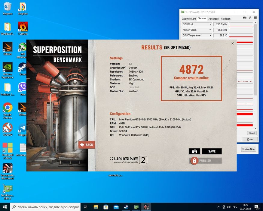Click the locked PUBLISH button
This screenshot has width=263, height=211.
click(x=205, y=161)
